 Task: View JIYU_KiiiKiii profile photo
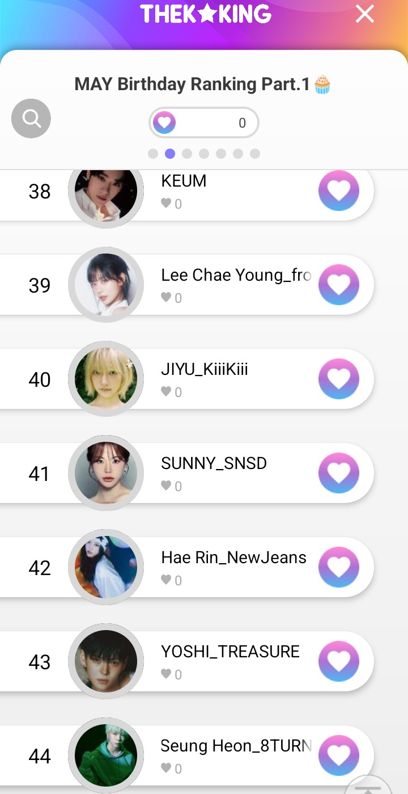(106, 379)
